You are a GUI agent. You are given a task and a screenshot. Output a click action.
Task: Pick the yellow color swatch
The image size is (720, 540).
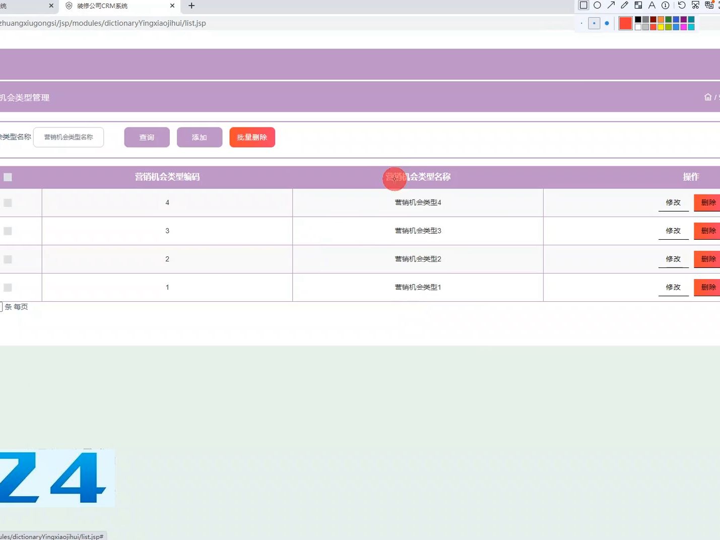pyautogui.click(x=661, y=27)
